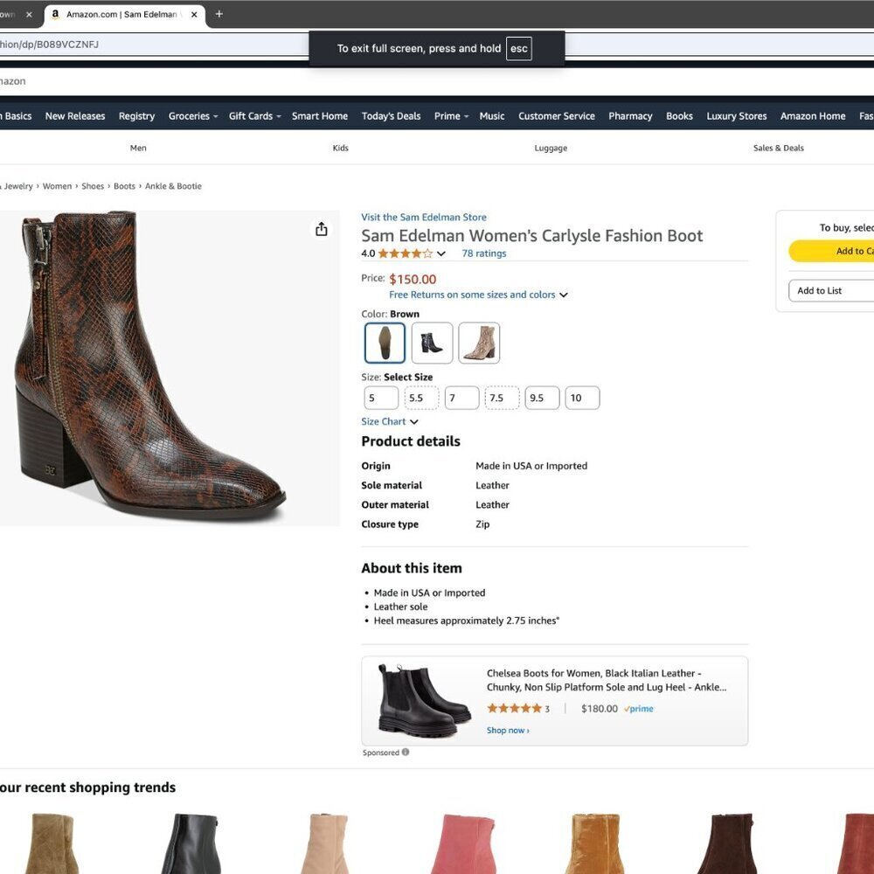
Task: Open the mustard velvet boot in trends
Action: 594,843
